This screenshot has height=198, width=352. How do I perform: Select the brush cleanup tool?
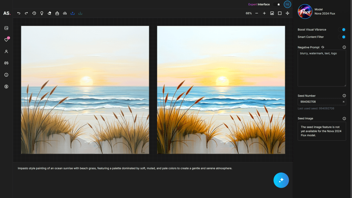57,13
